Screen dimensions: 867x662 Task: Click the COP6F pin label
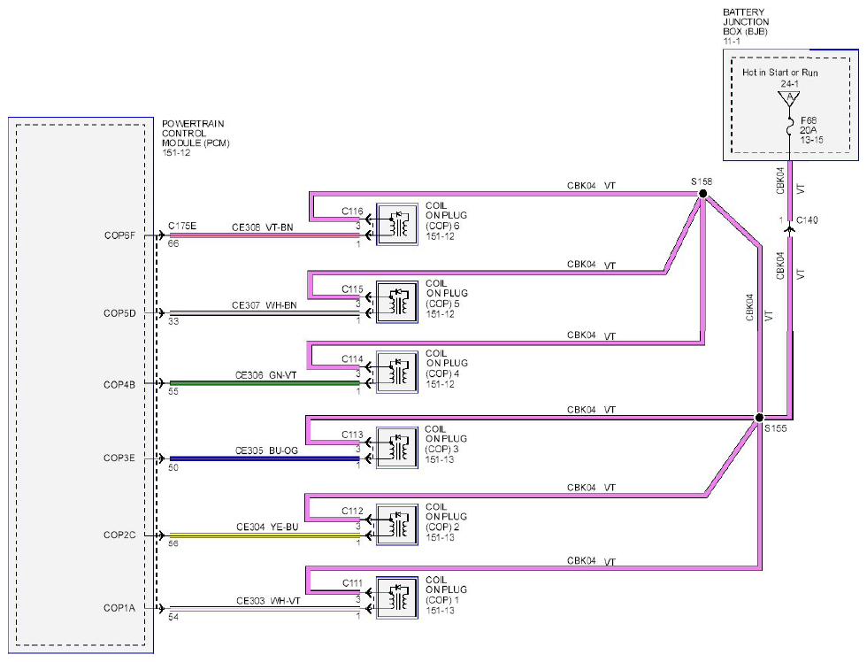[119, 235]
